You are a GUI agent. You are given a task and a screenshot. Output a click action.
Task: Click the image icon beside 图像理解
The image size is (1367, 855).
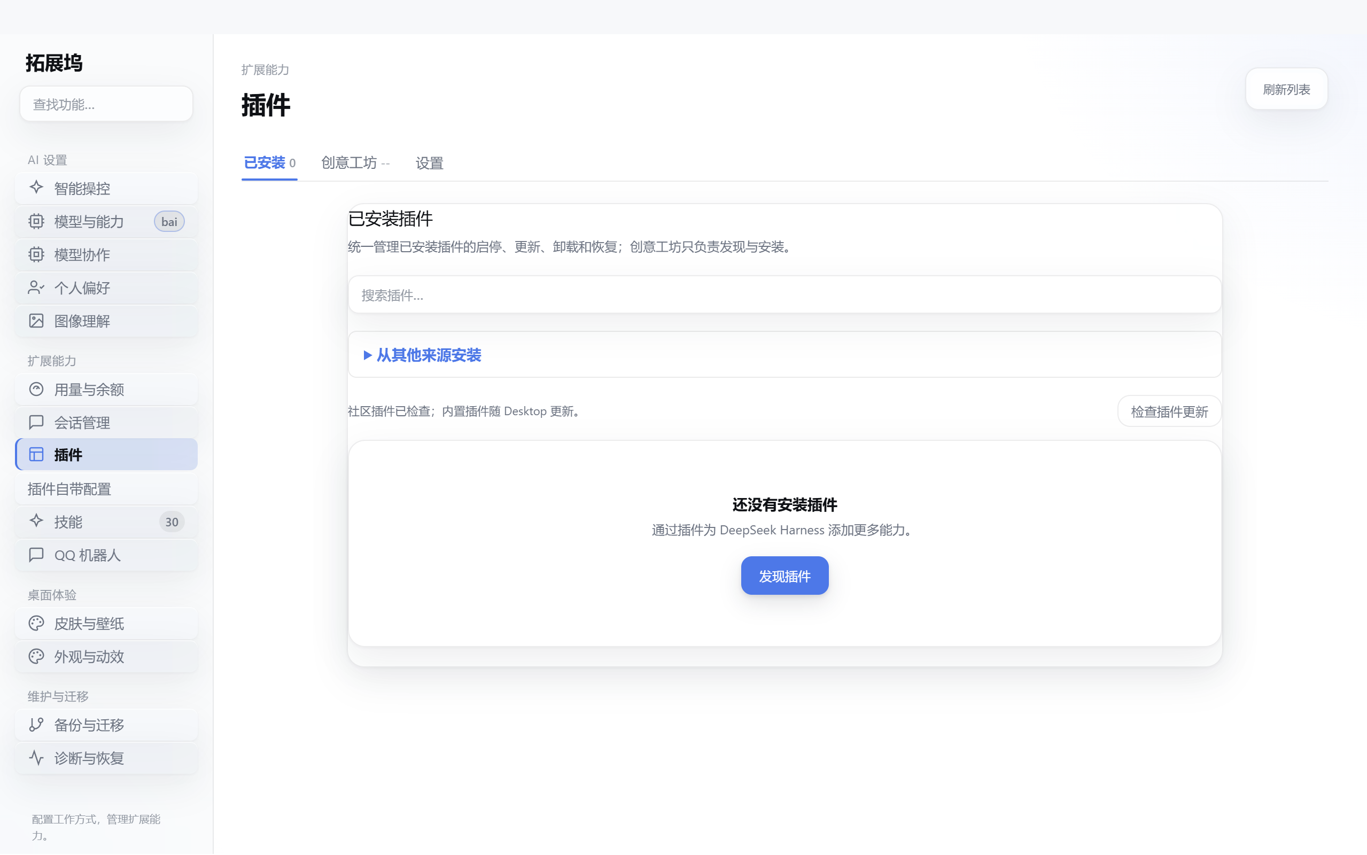(x=36, y=321)
